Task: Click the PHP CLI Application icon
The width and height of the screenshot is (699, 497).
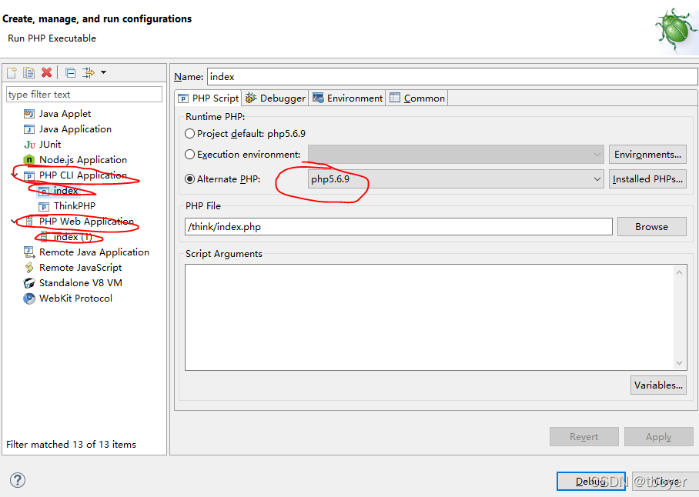Action: click(x=29, y=175)
